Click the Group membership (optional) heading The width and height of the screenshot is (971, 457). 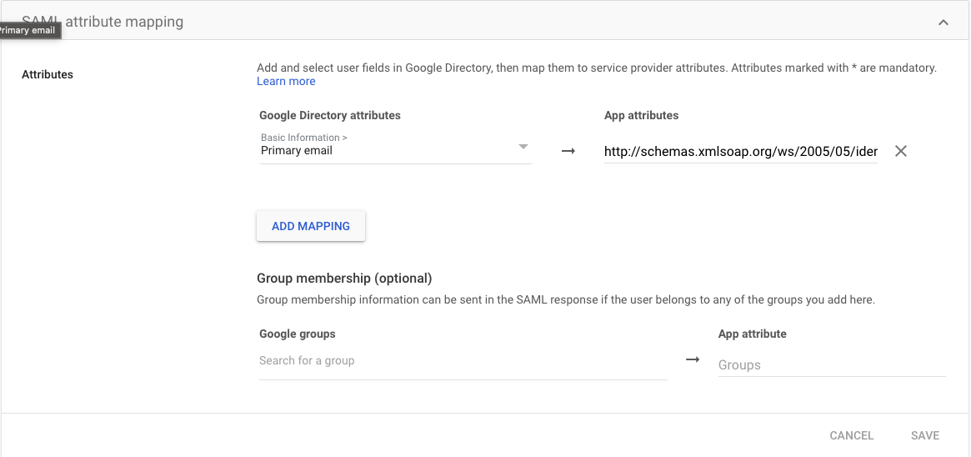(x=344, y=278)
